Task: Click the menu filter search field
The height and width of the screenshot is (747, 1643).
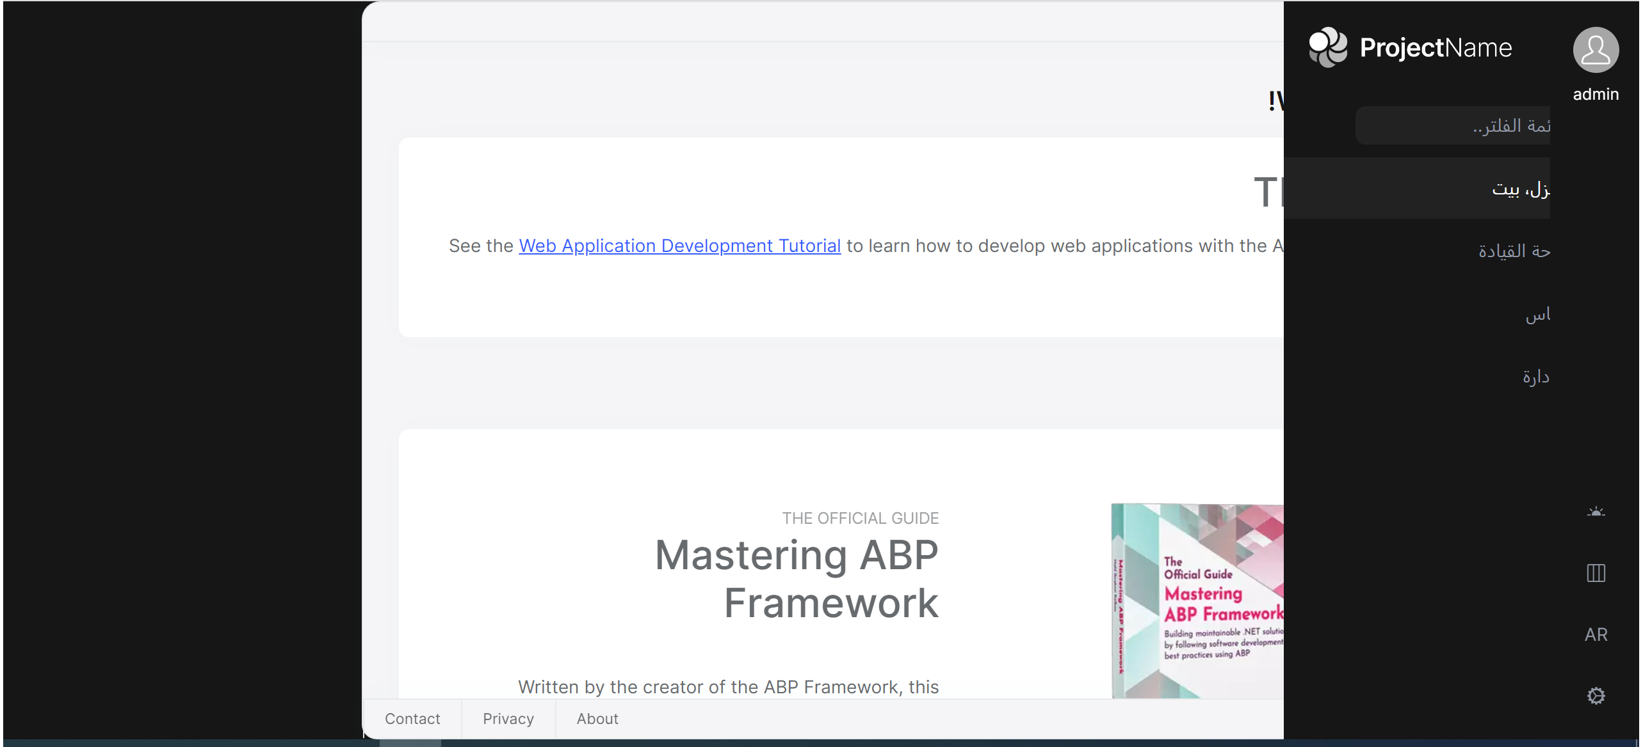Action: (x=1452, y=126)
